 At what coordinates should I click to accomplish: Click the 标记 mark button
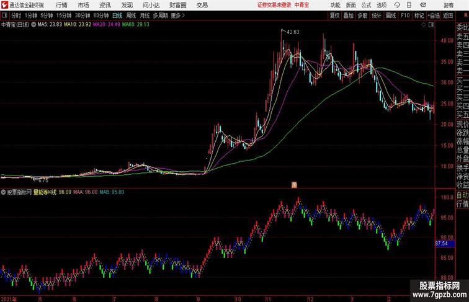(x=419, y=16)
